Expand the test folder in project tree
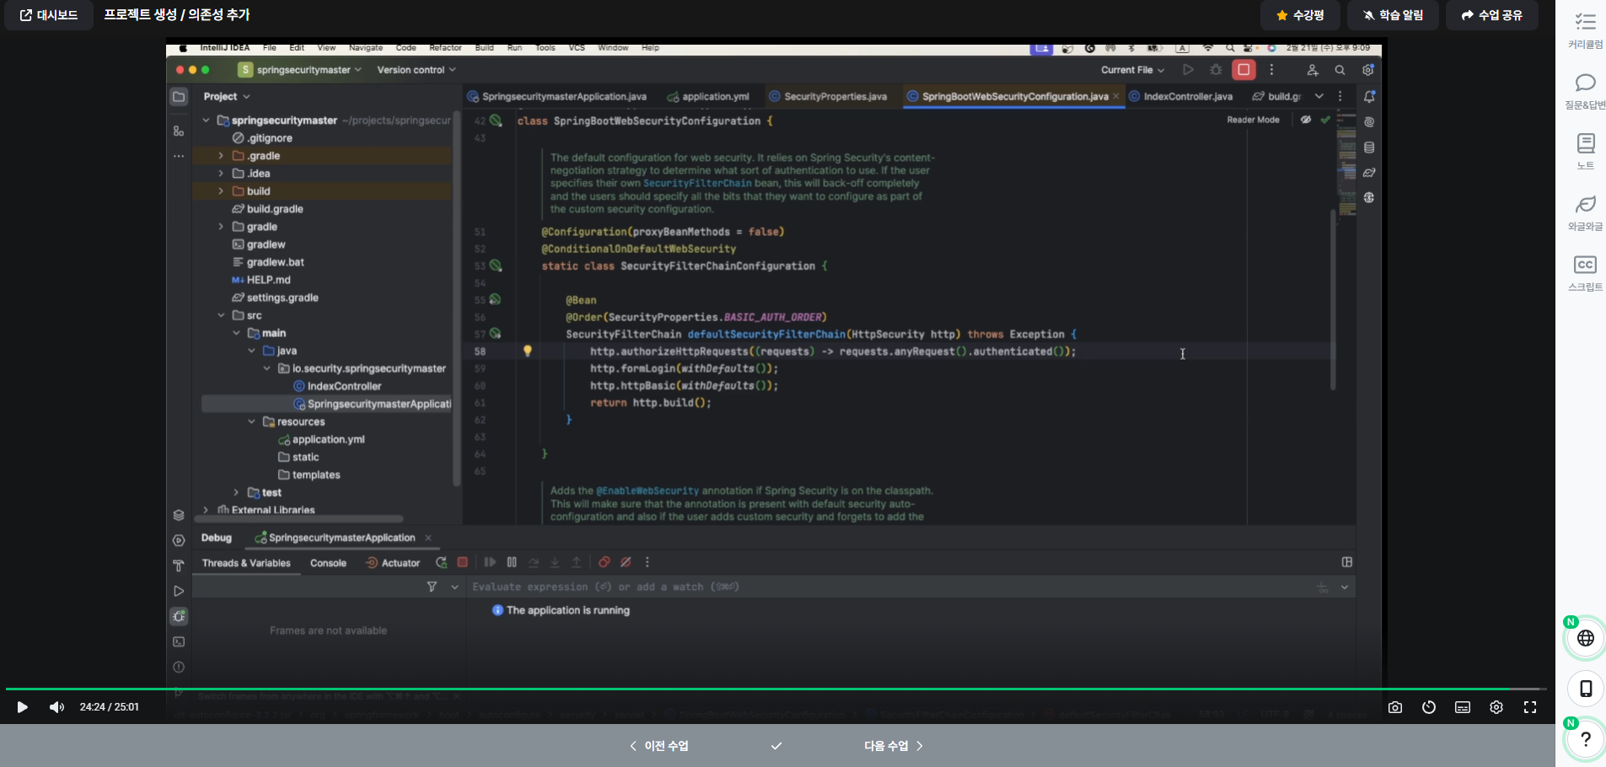This screenshot has height=767, width=1606. tap(236, 492)
